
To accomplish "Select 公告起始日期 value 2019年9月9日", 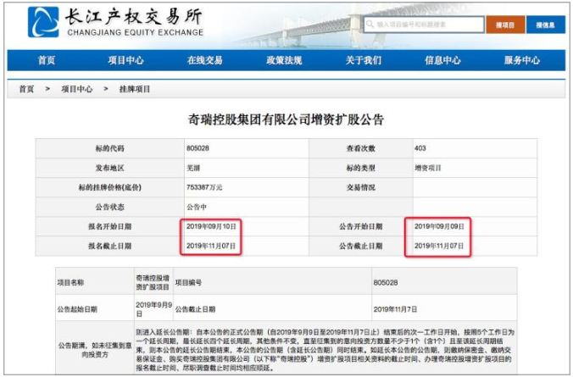I will (x=153, y=309).
